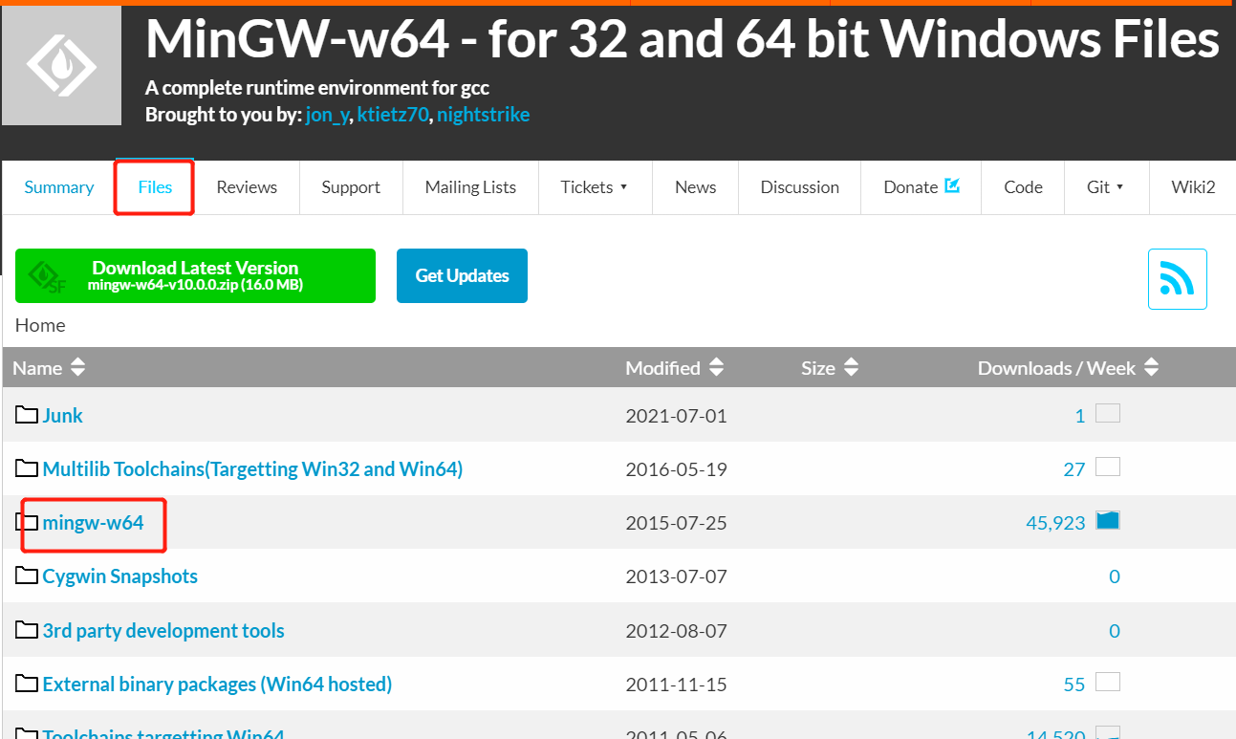Click the downloads chart icon in External binary packages row
Screen dimensions: 1236x739
[x=1108, y=683]
